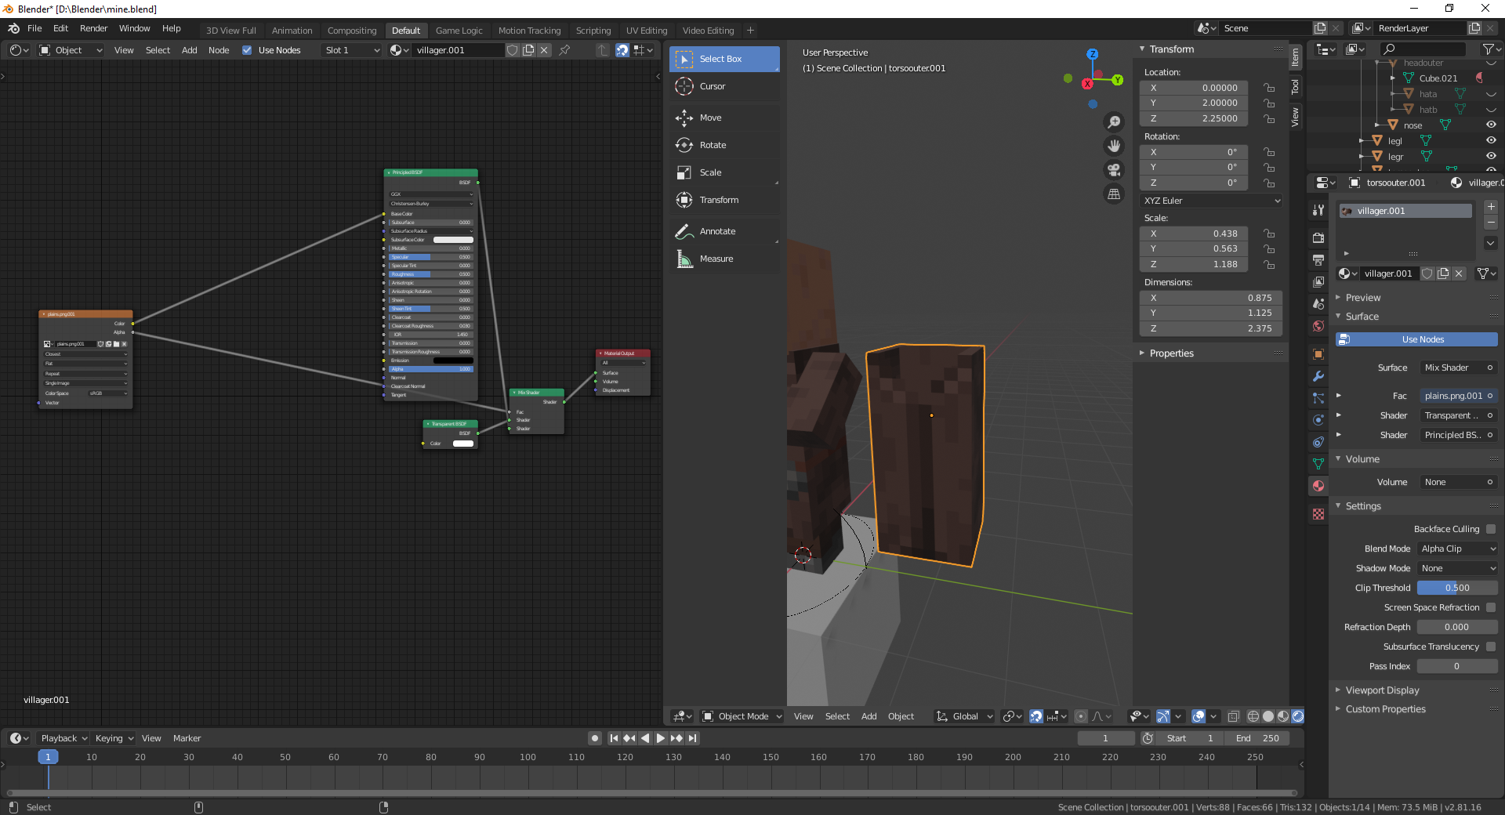Hide legr object via eye icon
Screen dimensions: 1505x815
(1491, 157)
